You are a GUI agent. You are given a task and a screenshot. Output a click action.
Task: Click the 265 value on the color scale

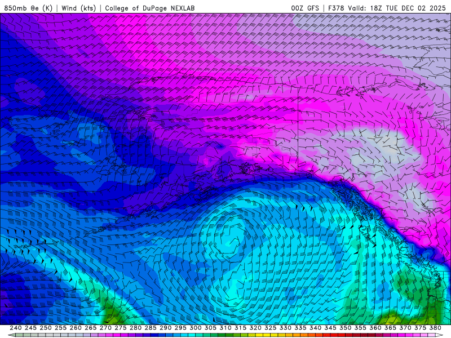point(90,328)
